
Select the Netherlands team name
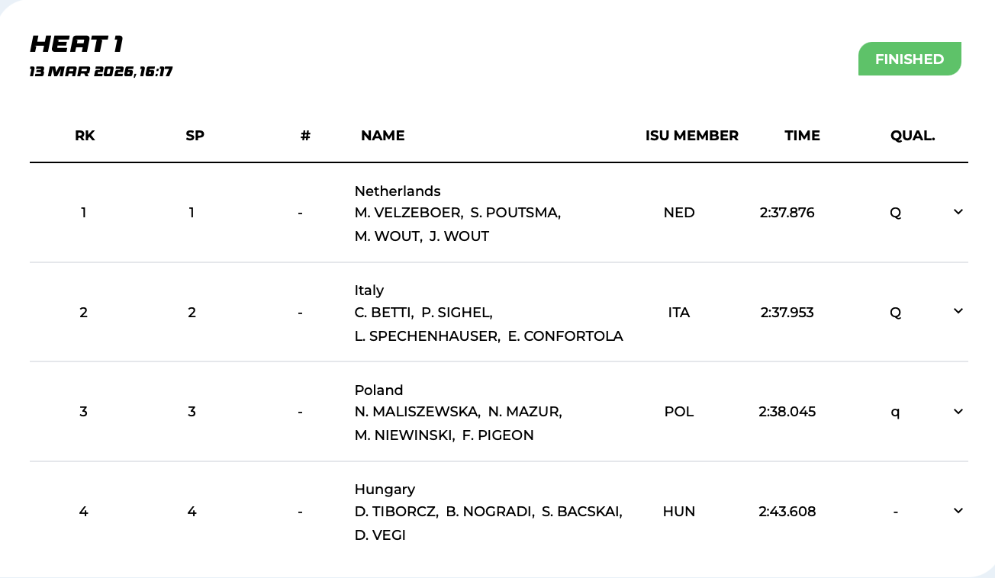point(398,191)
